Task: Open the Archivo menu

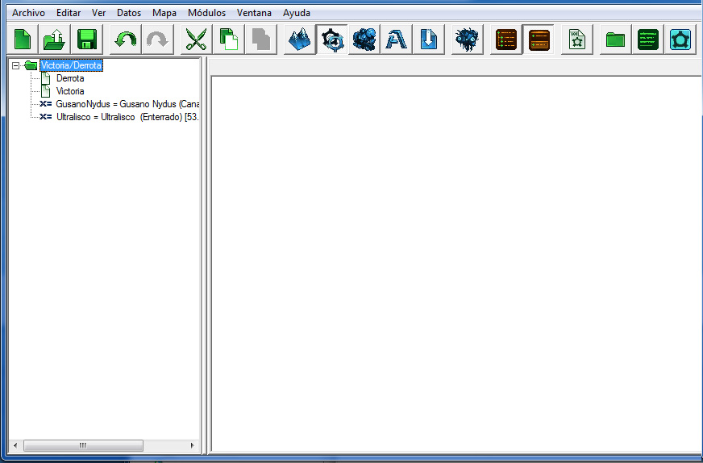Action: click(x=28, y=13)
